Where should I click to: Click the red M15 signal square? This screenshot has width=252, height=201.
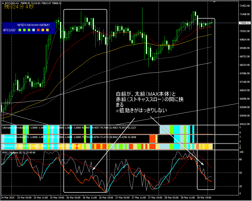point(38,30)
